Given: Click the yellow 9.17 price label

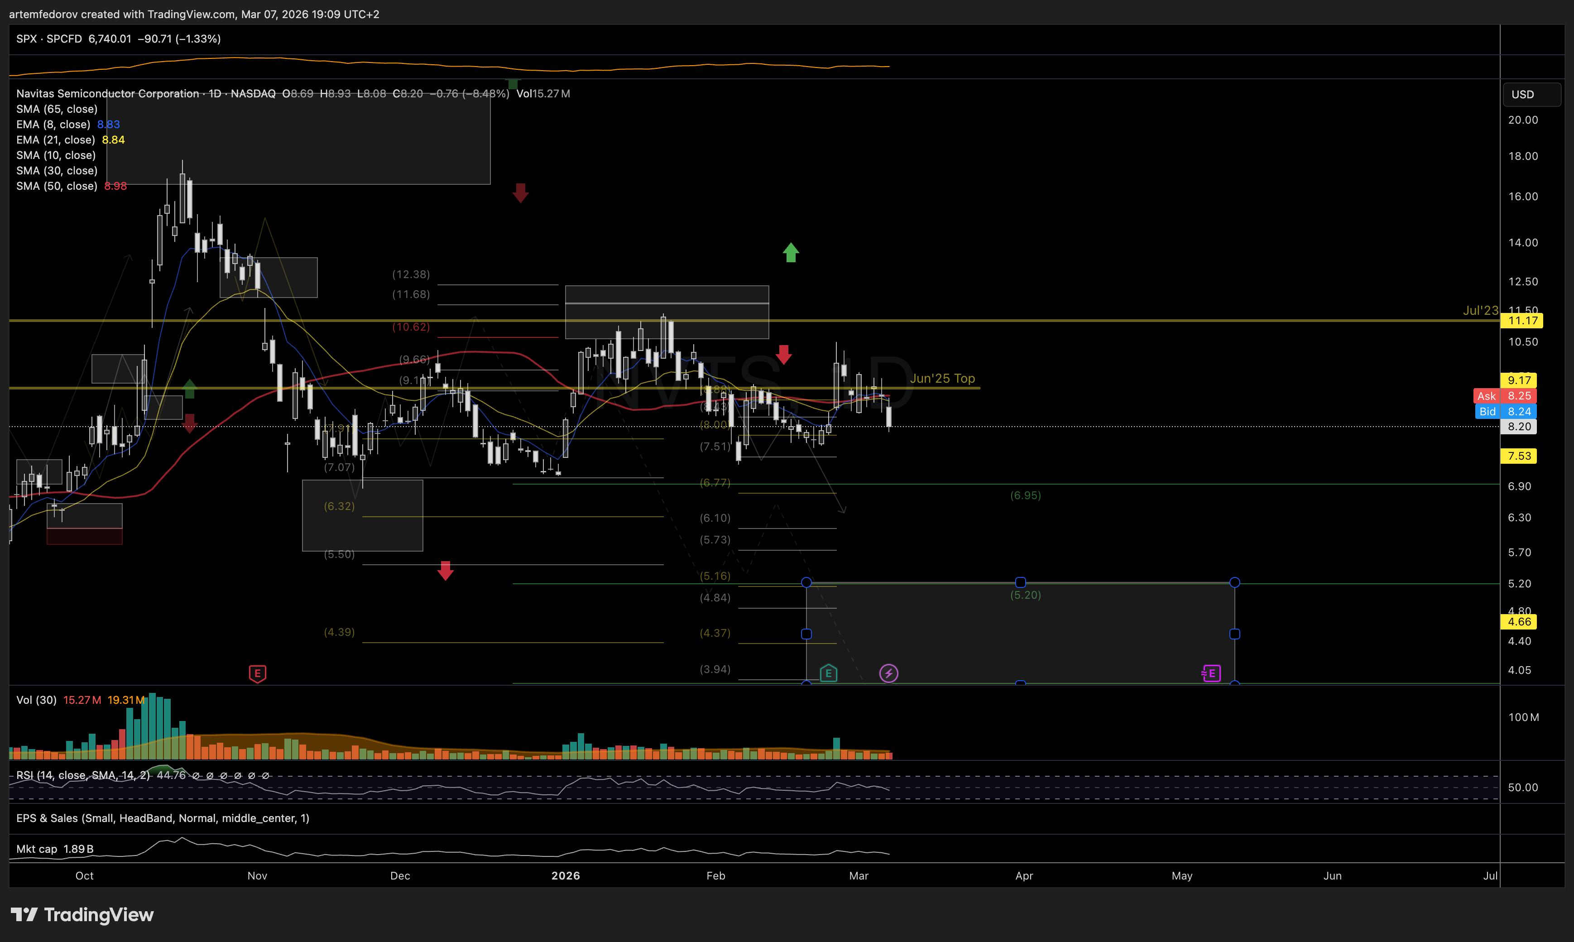Looking at the screenshot, I should tap(1519, 380).
